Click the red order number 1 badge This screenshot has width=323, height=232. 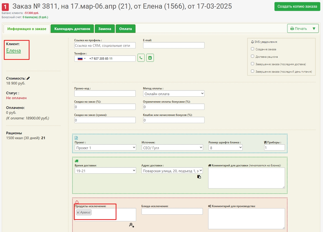(5, 7)
